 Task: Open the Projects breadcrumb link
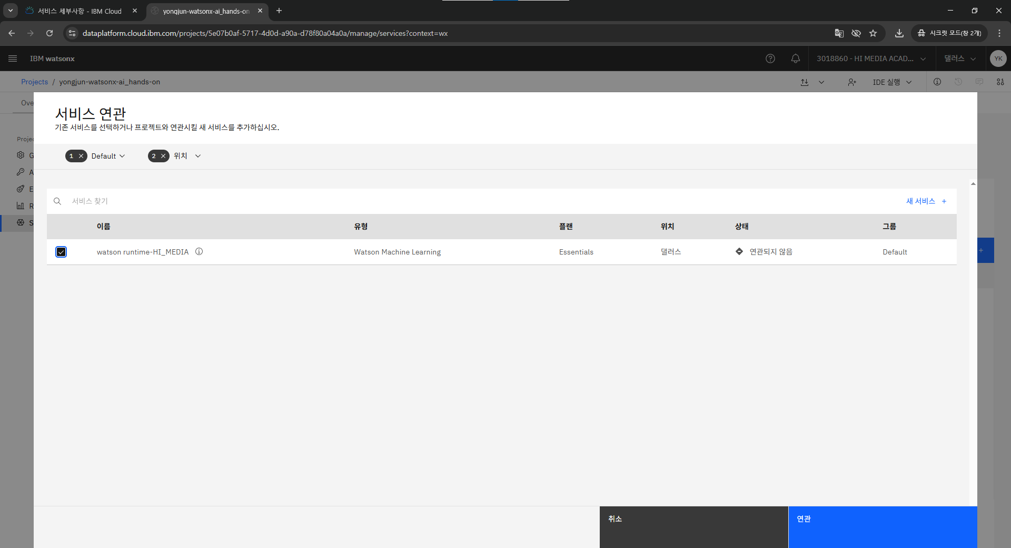tap(34, 82)
